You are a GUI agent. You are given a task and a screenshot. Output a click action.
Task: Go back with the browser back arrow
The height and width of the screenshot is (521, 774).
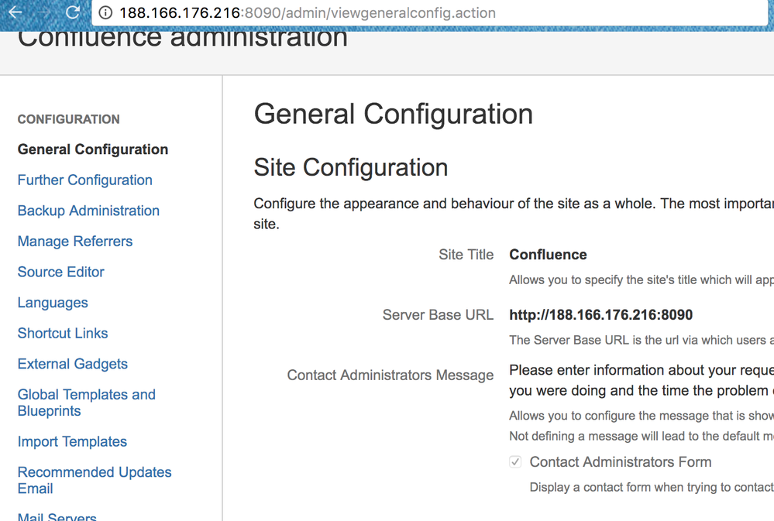pyautogui.click(x=15, y=12)
